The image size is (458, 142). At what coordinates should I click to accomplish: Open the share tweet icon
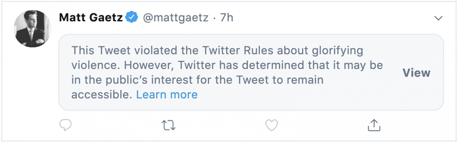(x=374, y=125)
